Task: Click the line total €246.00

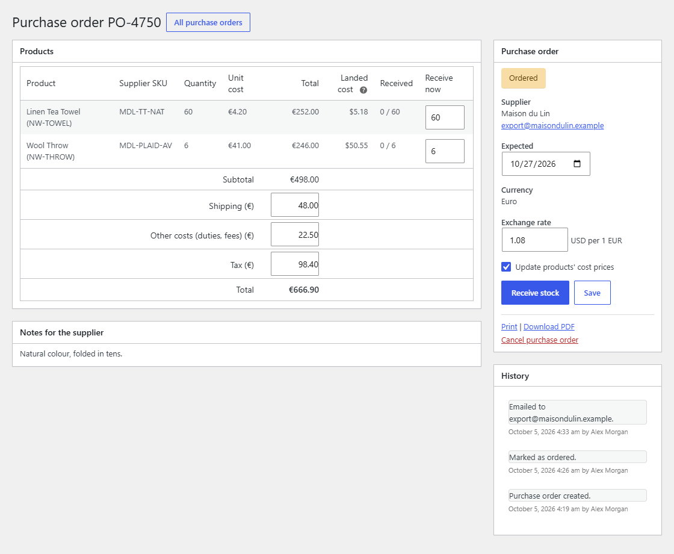Action: [x=305, y=145]
